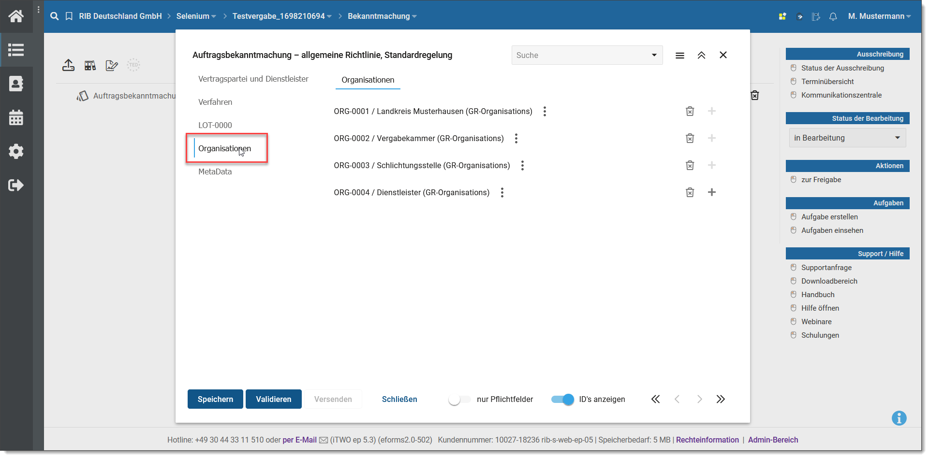Open Terminübersicht link

click(827, 82)
